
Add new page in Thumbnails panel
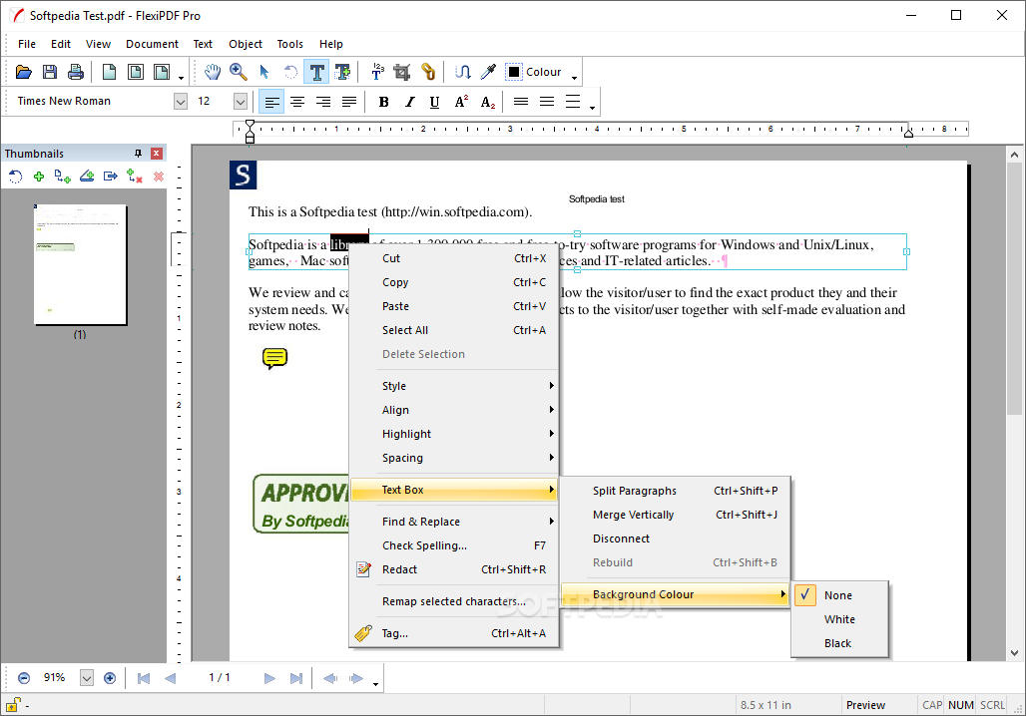39,177
